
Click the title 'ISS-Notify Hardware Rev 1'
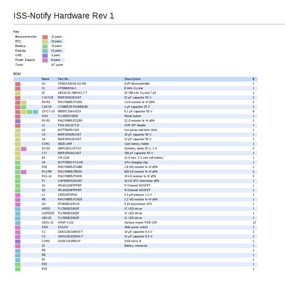pyautogui.click(x=64, y=16)
